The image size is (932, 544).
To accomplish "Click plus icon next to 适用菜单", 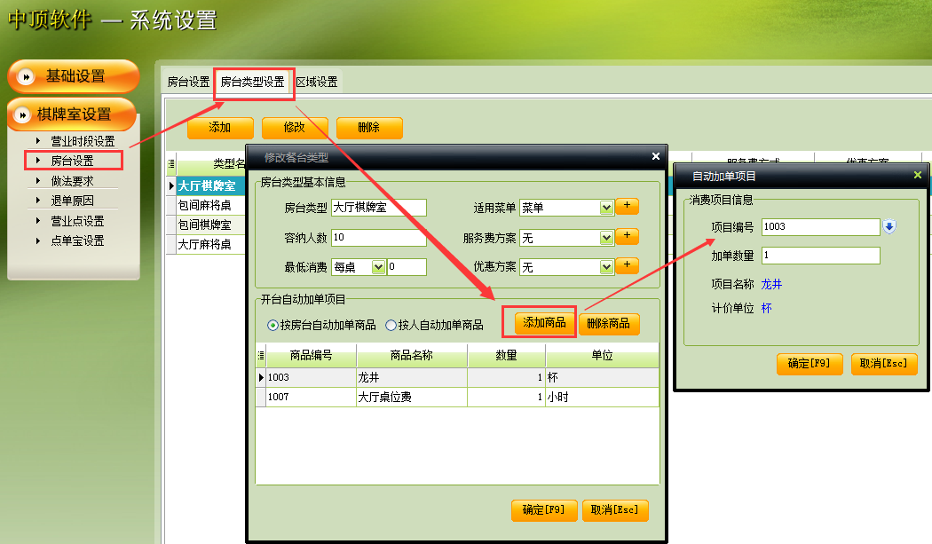I will click(x=627, y=206).
